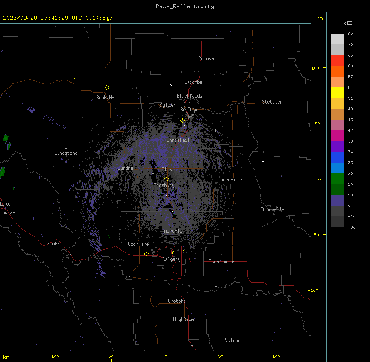370x362 pixels.
Task: Click the orange 60-57 dBZ swatch
Action: click(337, 71)
